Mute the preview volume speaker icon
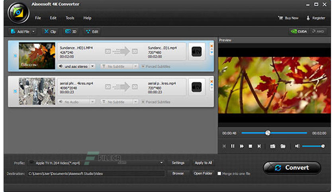 pyautogui.click(x=297, y=146)
